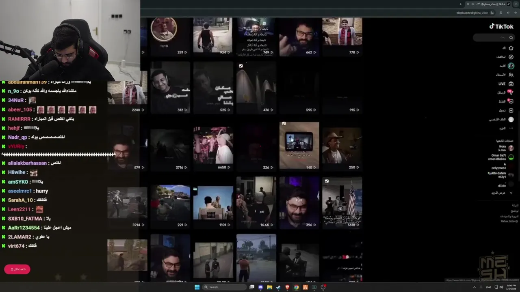Open the video thumbnail with 476 views
Viewport: 520px width, 292px height.
pyautogui.click(x=256, y=87)
